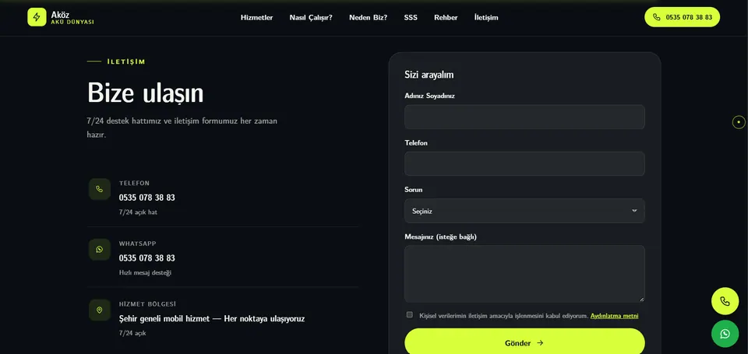Click the 'Mesajınız (isteğe bağlı)' label

pos(440,237)
